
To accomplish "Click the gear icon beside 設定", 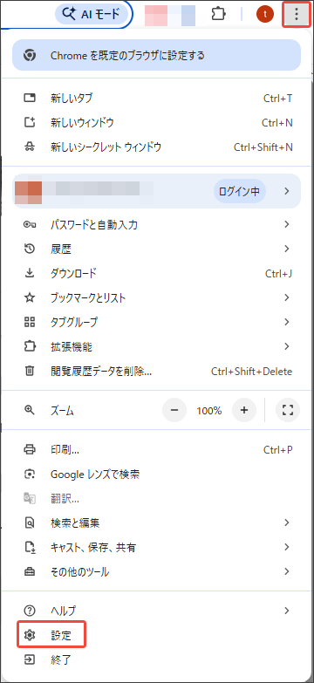I will 29,635.
